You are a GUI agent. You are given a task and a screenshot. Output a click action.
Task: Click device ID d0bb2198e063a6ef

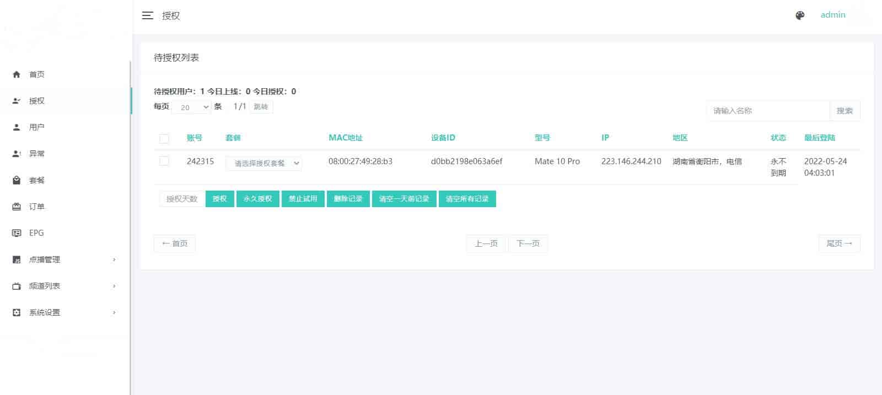pos(467,161)
